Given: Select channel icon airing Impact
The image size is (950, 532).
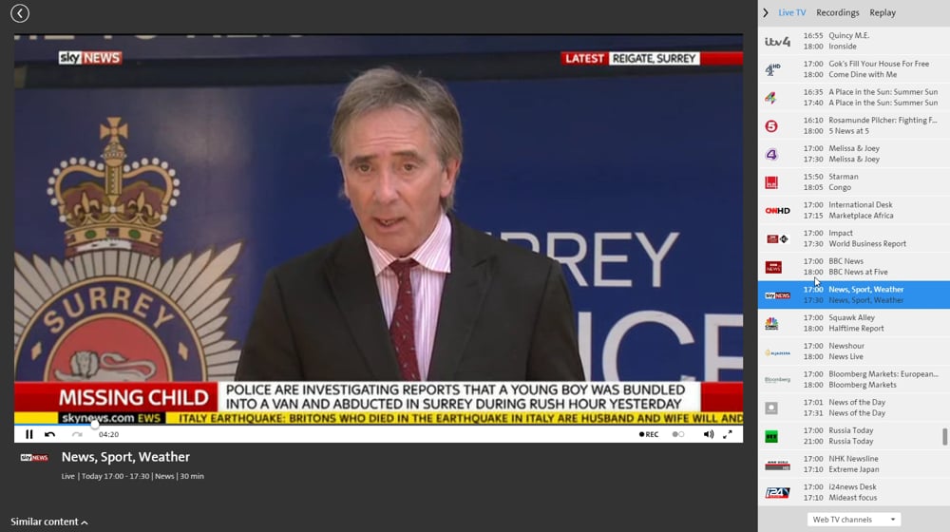Looking at the screenshot, I should point(777,238).
